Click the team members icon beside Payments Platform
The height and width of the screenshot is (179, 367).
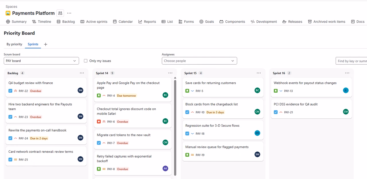pyautogui.click(x=60, y=13)
